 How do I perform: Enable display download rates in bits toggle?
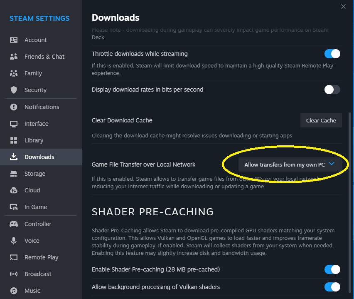coord(332,90)
